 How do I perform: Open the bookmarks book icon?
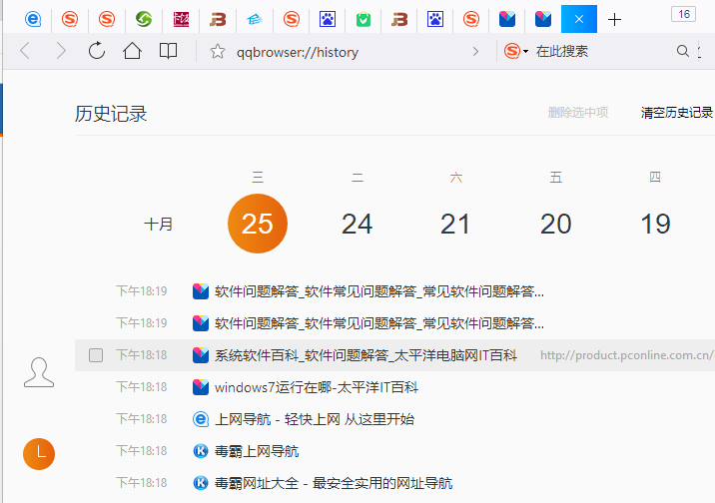(168, 51)
